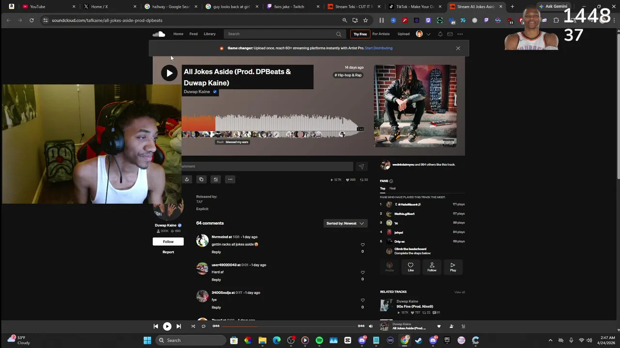Open the notifications bell icon
This screenshot has width=620, height=348.
coord(440,34)
